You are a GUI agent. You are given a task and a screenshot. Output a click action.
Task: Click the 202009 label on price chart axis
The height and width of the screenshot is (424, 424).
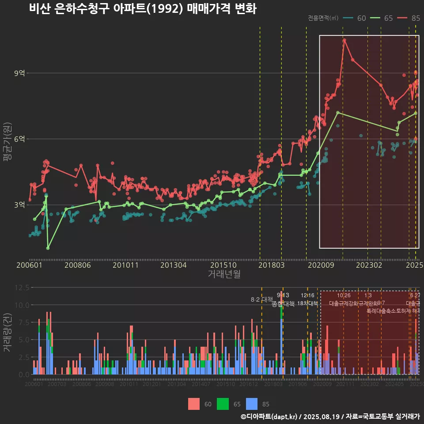321,265
